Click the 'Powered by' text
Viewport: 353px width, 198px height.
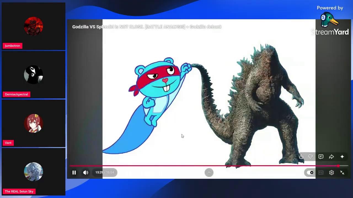point(330,8)
